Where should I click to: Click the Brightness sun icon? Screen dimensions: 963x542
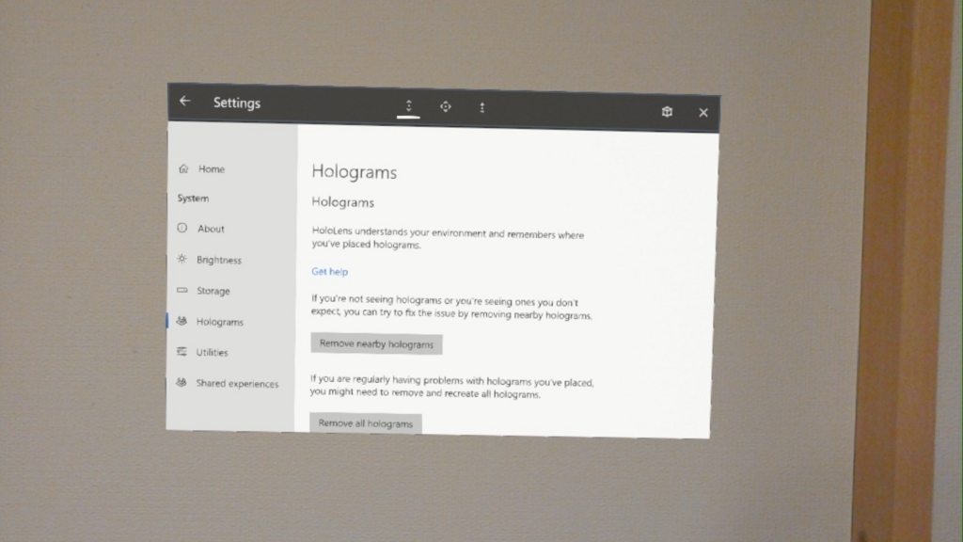click(x=182, y=260)
